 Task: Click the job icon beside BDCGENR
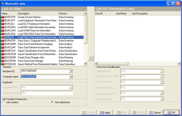pos(3,58)
